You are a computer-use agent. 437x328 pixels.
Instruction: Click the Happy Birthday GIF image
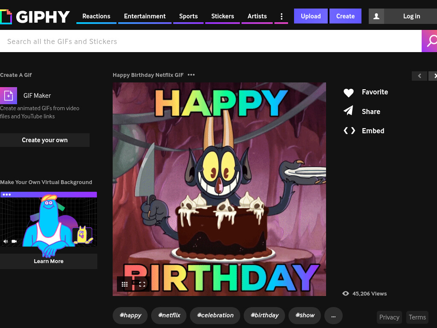[219, 189]
